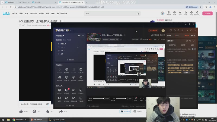Click the AI小助手 button

(125, 111)
